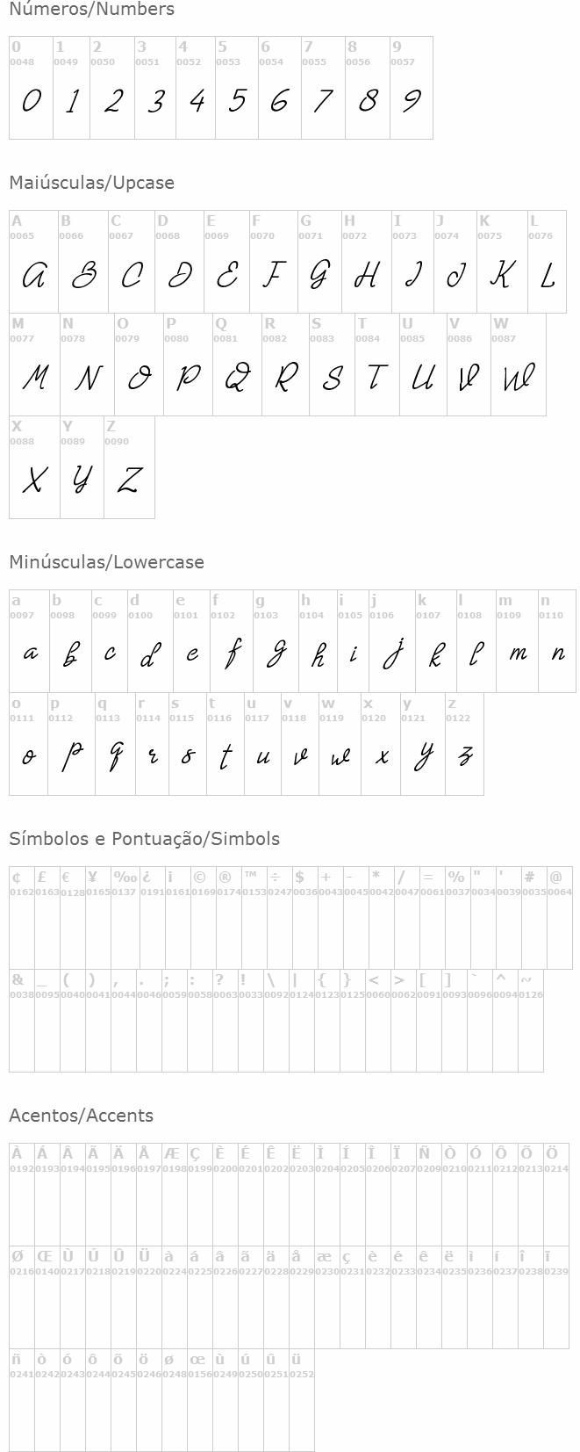Click the digit 0 glyph preview

point(31,101)
